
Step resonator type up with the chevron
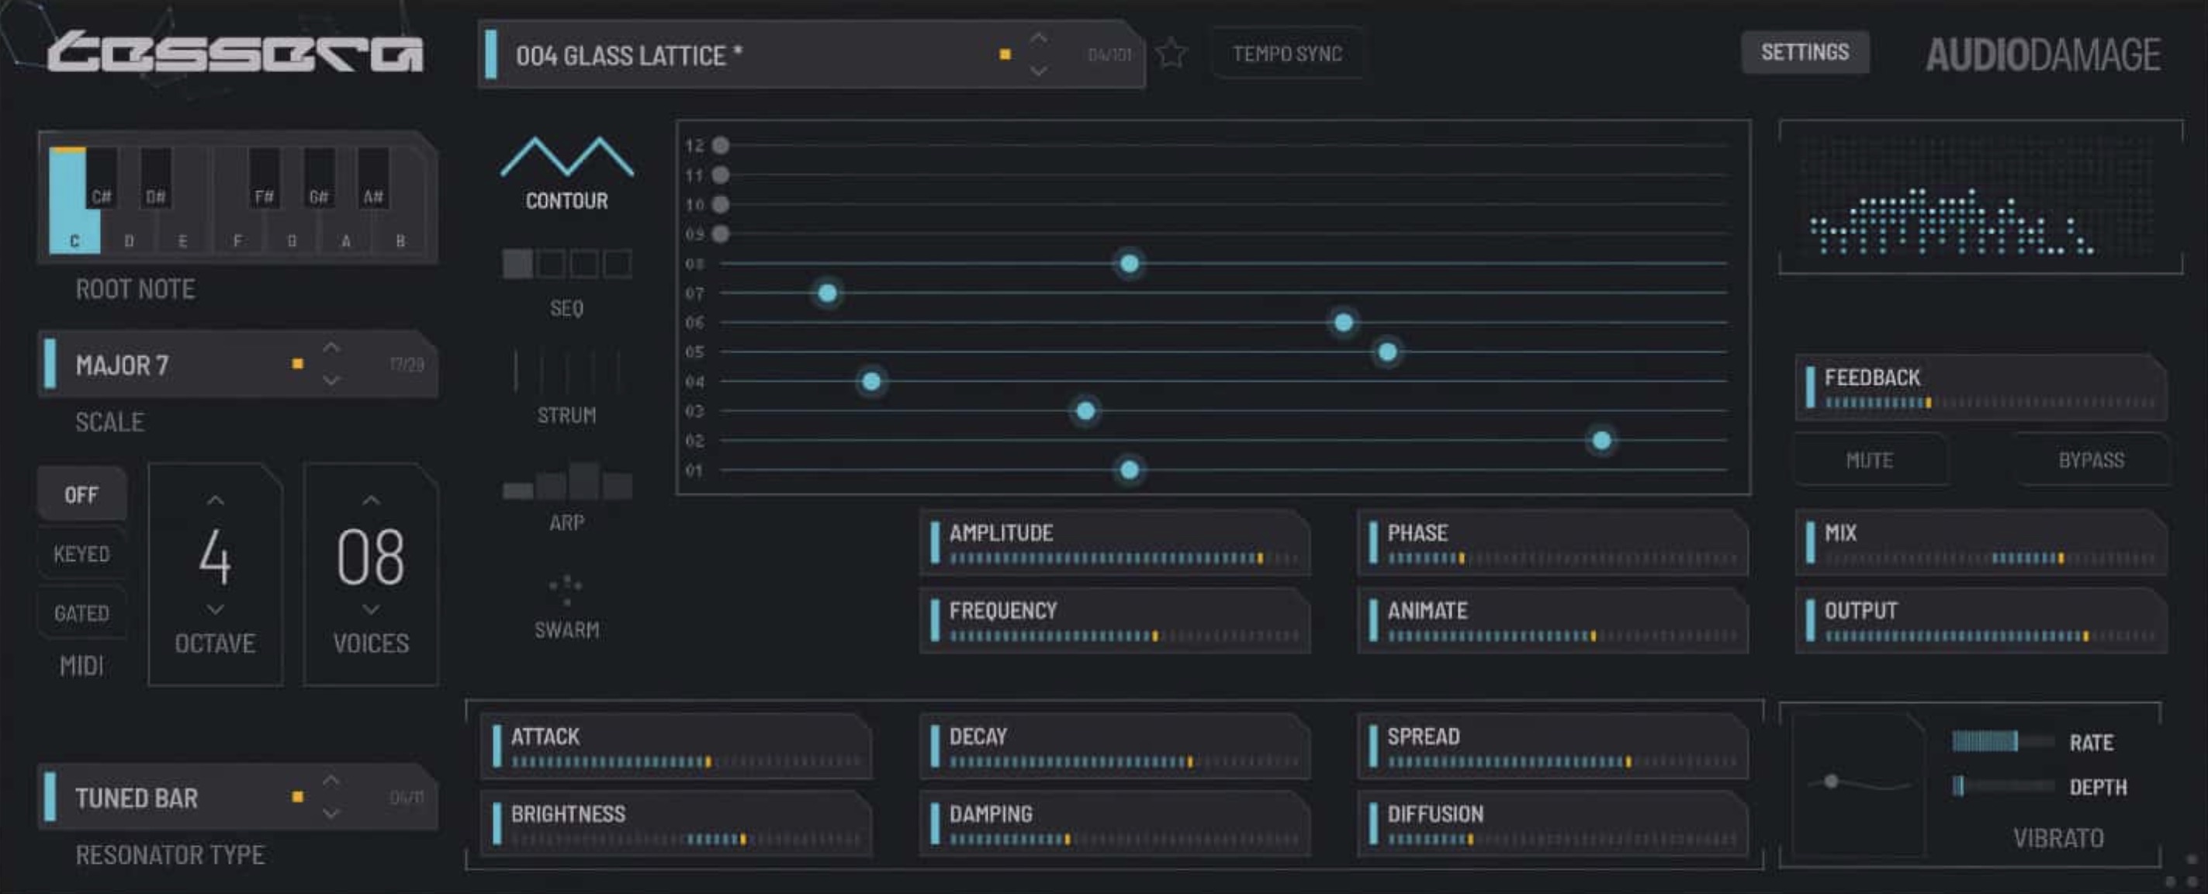331,781
